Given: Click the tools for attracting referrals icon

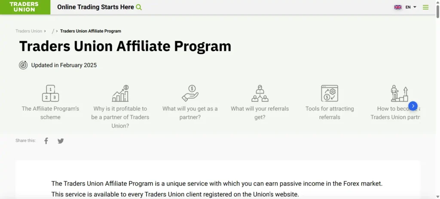Looking at the screenshot, I should pos(330,93).
